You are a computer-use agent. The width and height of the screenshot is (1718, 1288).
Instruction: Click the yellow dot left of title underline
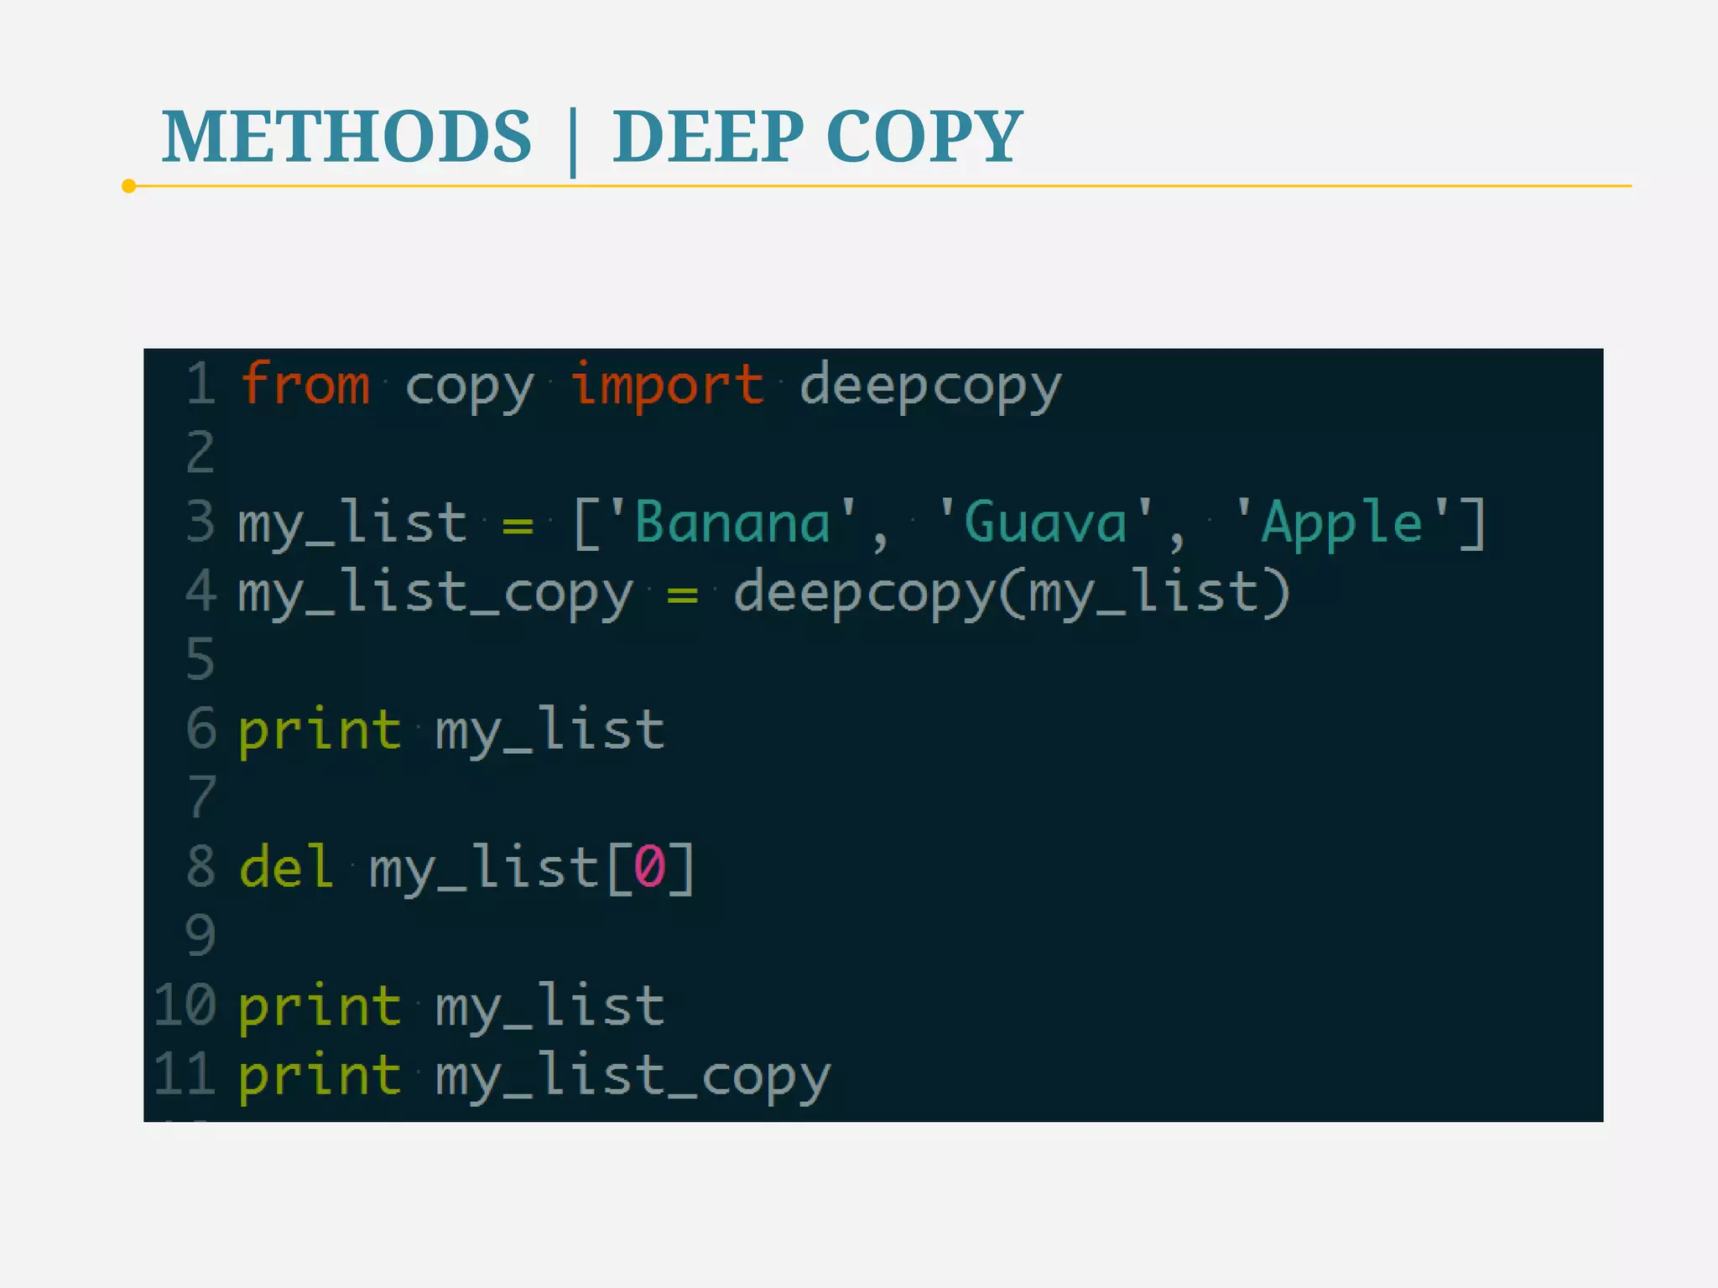point(128,186)
